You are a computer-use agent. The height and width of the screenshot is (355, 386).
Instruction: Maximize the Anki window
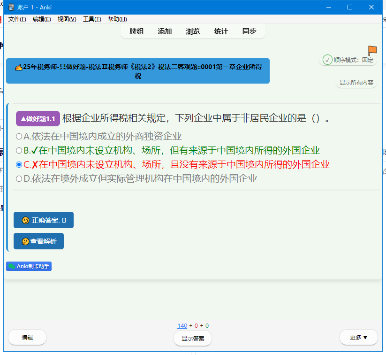point(350,7)
